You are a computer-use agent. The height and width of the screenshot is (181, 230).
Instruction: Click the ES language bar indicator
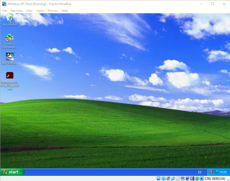pos(200,172)
